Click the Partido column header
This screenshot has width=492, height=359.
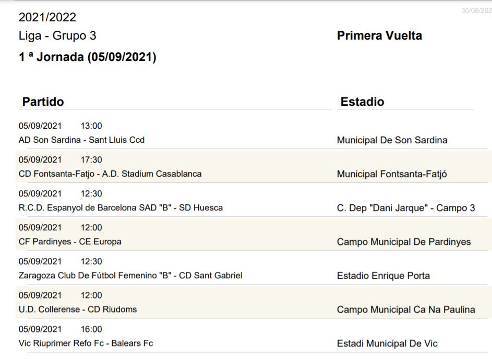click(x=43, y=102)
